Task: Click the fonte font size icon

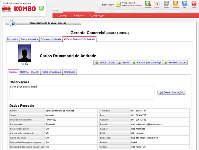Action: coord(166,3)
